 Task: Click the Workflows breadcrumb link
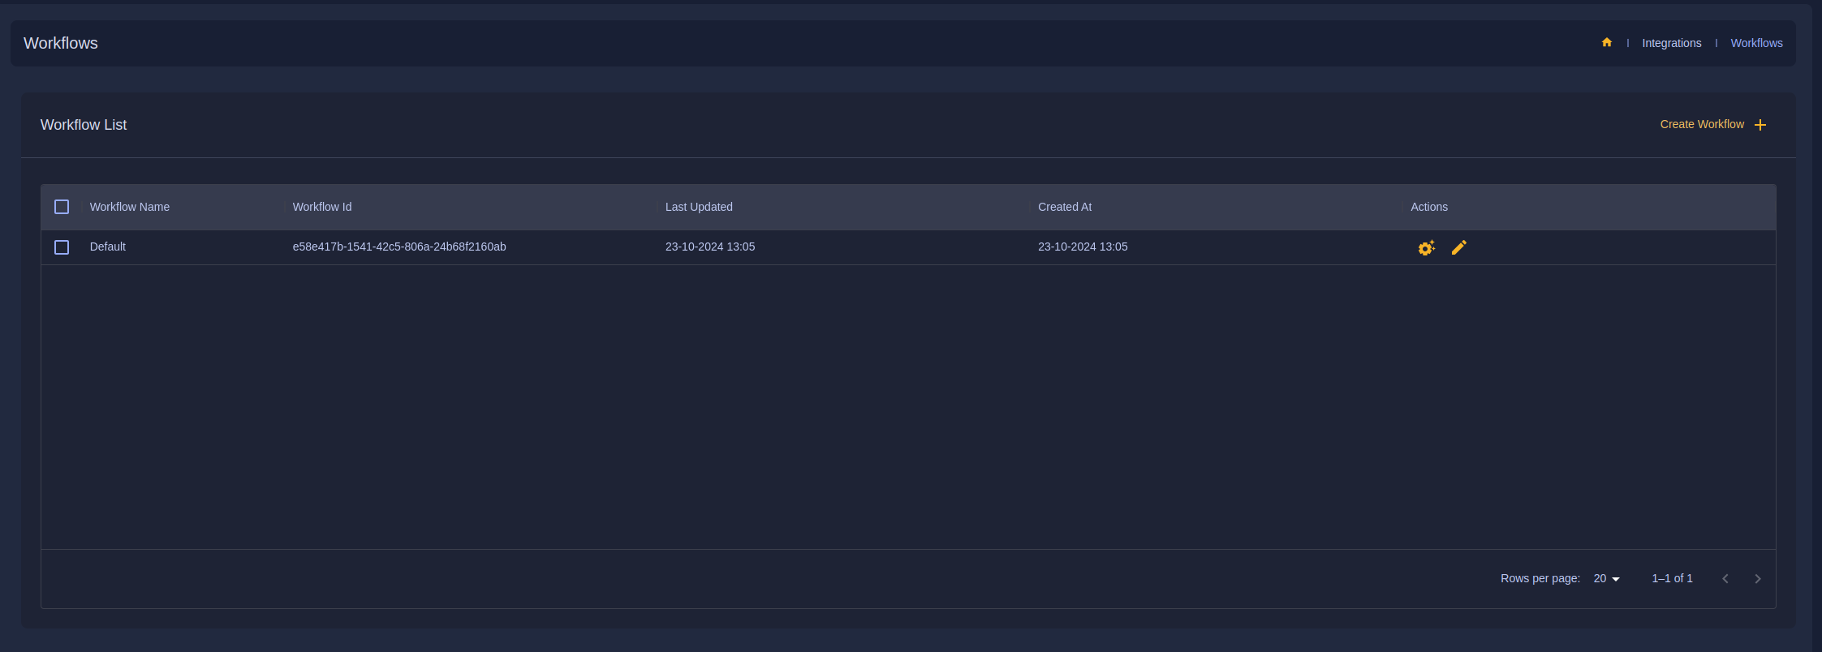pyautogui.click(x=1756, y=44)
